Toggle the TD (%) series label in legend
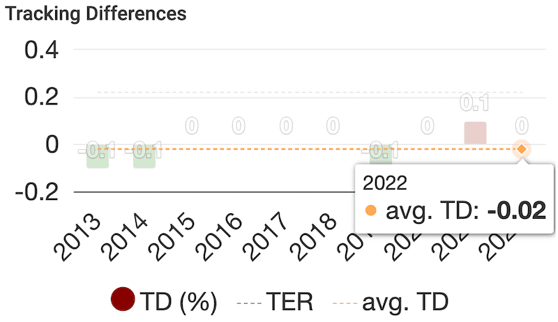Image resolution: width=558 pixels, height=322 pixels. coord(179,302)
